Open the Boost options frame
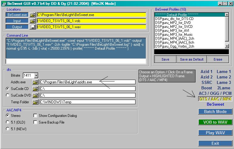 point(206,88)
